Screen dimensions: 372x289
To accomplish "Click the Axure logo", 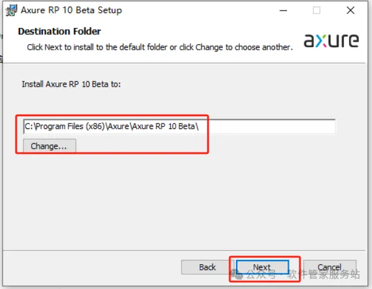I will pyautogui.click(x=331, y=40).
